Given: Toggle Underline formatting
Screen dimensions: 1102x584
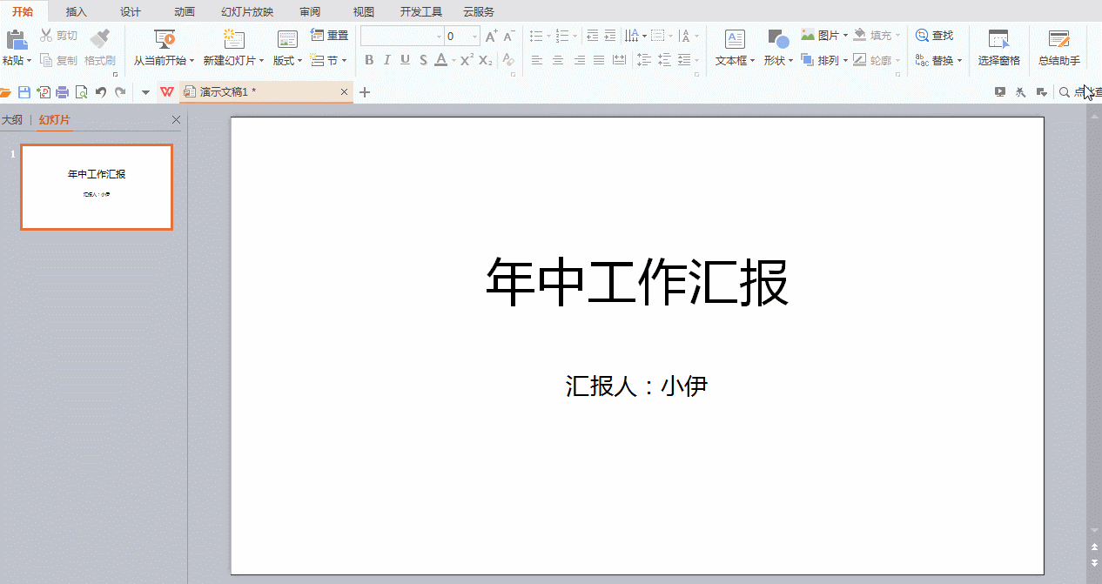Looking at the screenshot, I should [x=405, y=60].
